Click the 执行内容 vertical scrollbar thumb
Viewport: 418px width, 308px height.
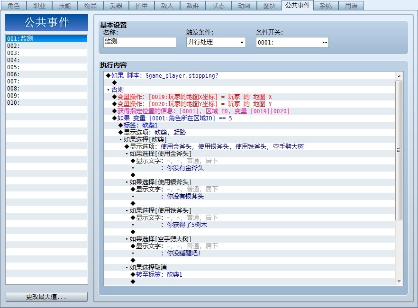point(399,150)
